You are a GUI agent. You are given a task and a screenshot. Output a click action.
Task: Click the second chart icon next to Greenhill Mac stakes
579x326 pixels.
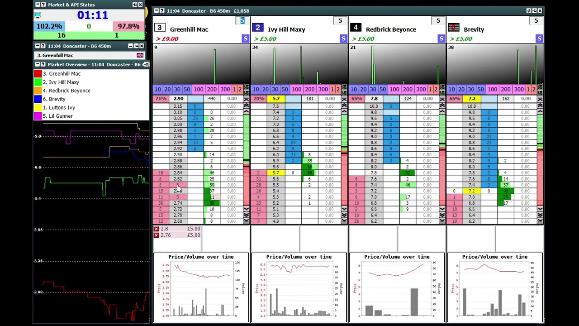246,92
